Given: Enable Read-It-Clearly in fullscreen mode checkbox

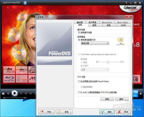Looking at the screenshot, I should coord(79,81).
